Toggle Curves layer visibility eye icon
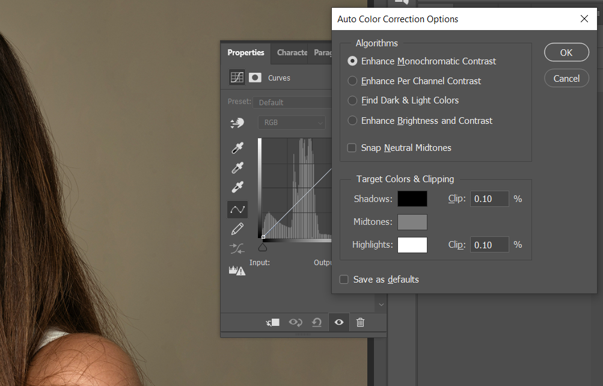This screenshot has width=603, height=386. coord(339,322)
